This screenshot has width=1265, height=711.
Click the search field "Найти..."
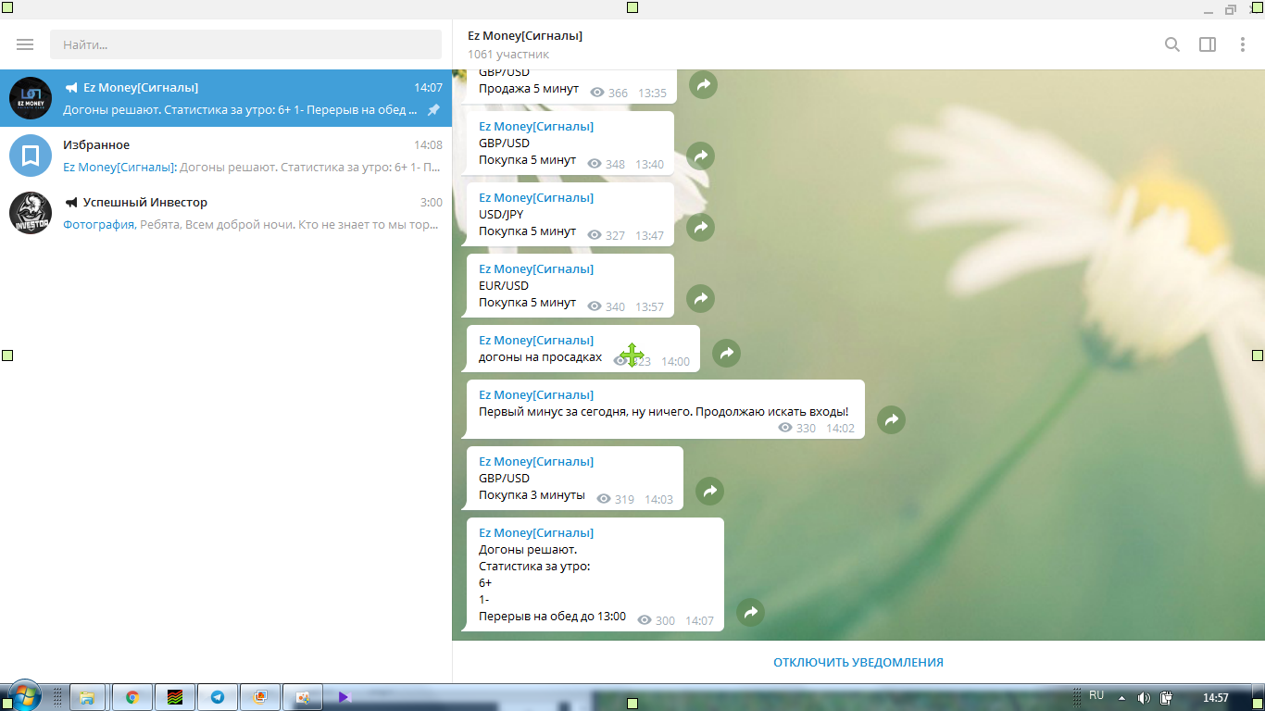245,44
